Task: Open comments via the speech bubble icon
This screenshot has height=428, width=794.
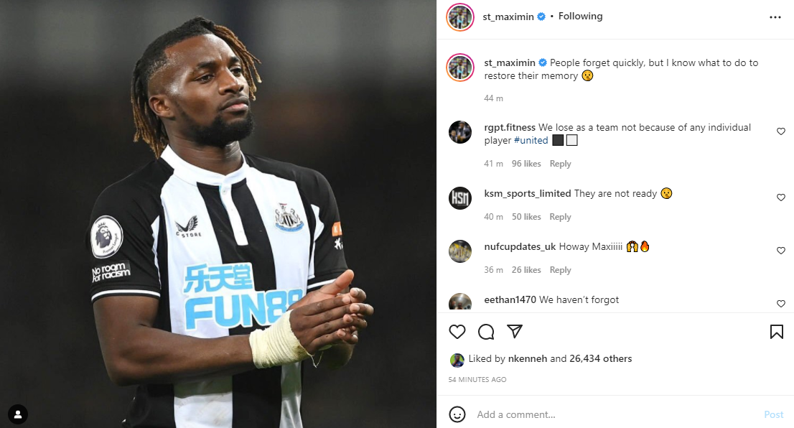Action: coord(485,332)
